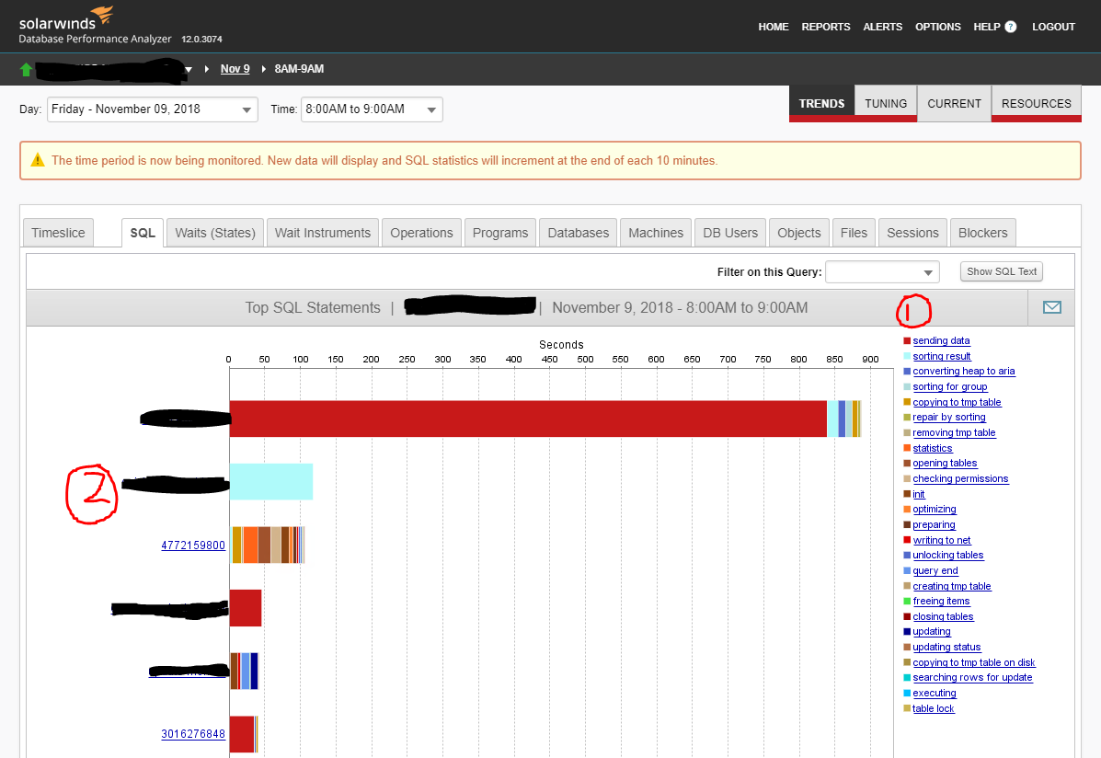Image resolution: width=1101 pixels, height=758 pixels.
Task: Open the Waits (States) tab
Action: [x=215, y=233]
